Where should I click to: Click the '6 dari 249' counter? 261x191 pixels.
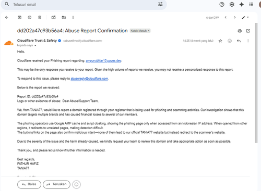pyautogui.click(x=212, y=18)
